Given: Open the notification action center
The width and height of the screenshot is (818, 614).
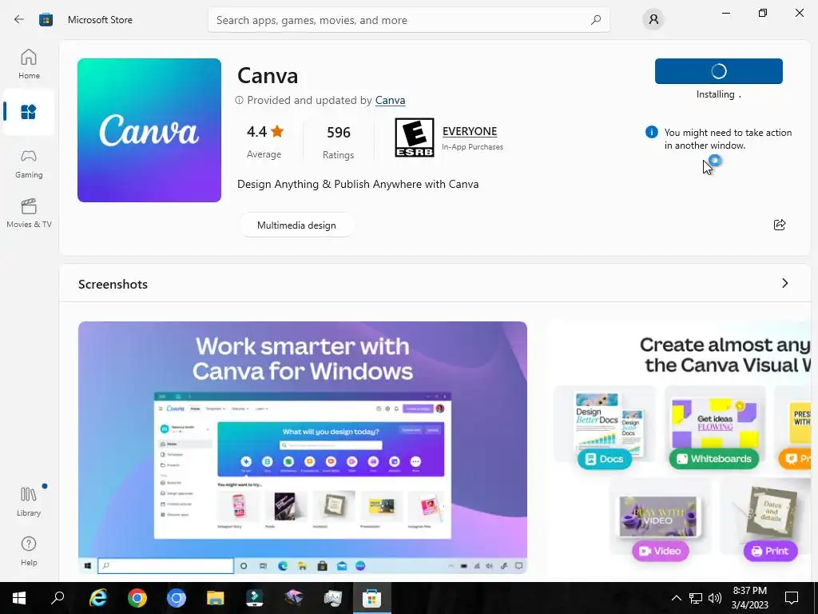Looking at the screenshot, I should pyautogui.click(x=792, y=598).
